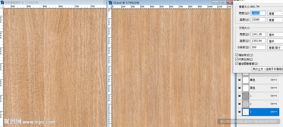Click the 文档大小 group label
This screenshot has width=283, height=127.
(x=245, y=28)
